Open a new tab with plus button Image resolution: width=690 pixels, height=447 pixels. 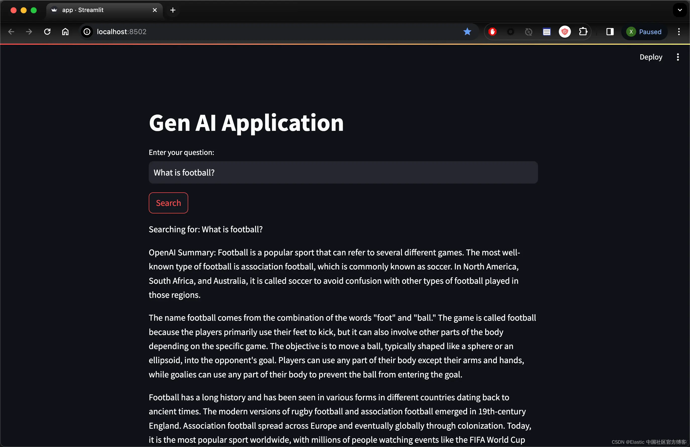[x=173, y=10]
